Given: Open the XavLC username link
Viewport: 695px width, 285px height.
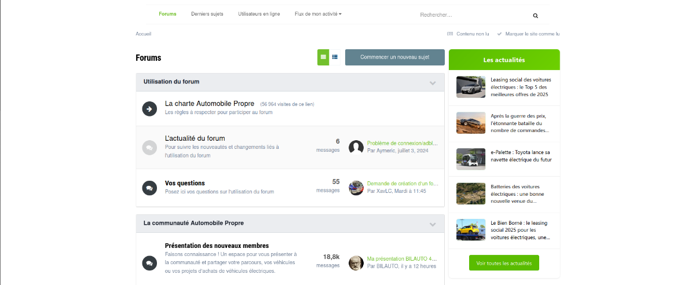Looking at the screenshot, I should (x=385, y=191).
